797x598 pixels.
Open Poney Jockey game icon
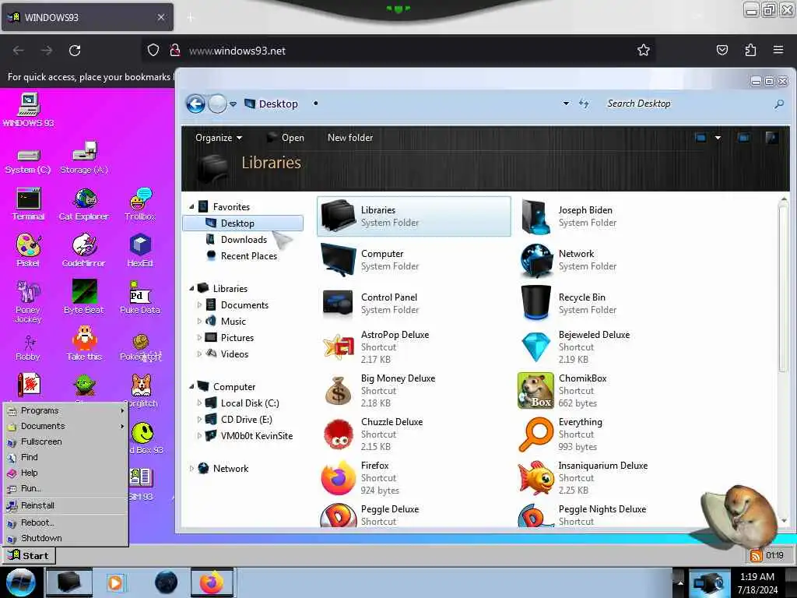pyautogui.click(x=28, y=301)
